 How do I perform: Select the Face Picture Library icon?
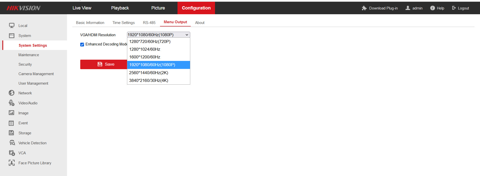11,163
